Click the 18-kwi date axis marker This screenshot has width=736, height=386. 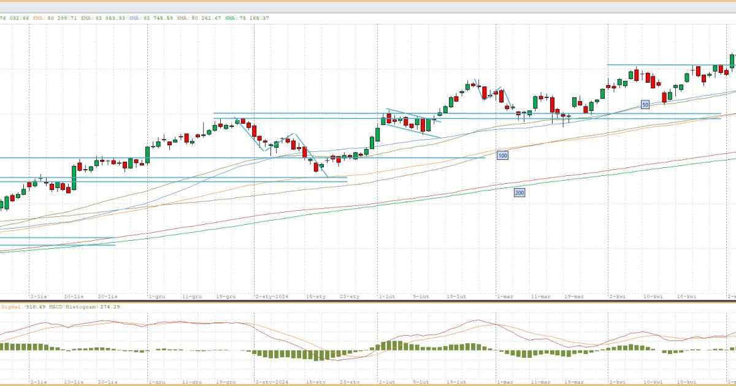(x=687, y=296)
